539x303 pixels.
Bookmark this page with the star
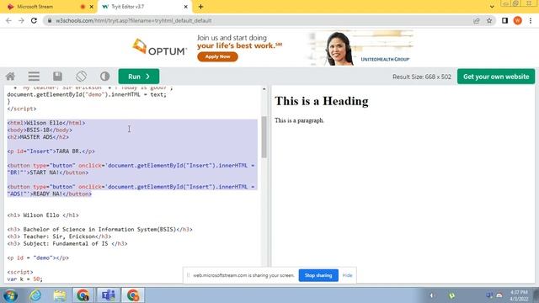click(x=489, y=20)
